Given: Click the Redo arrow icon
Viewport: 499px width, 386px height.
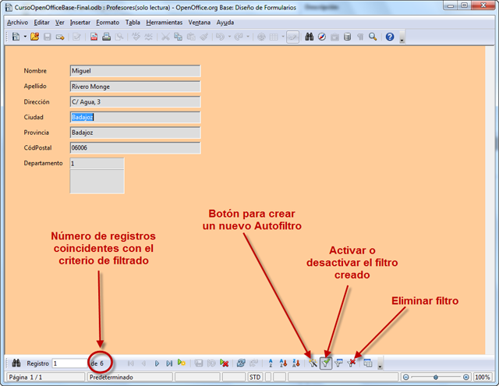Looking at the screenshot, I should click(239, 37).
